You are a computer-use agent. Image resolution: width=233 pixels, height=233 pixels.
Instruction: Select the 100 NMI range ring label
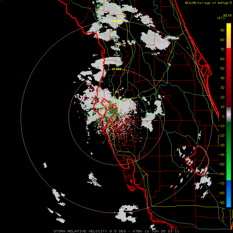(116, 21)
